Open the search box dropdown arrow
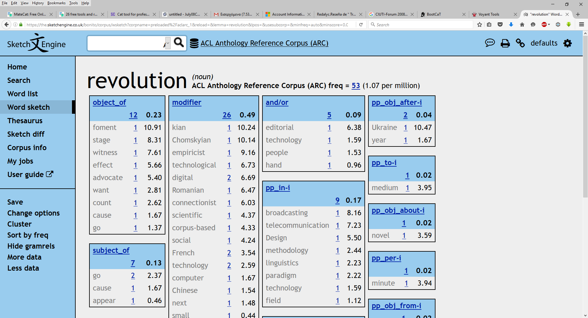Viewport: 588px width, 318px height. tap(167, 43)
